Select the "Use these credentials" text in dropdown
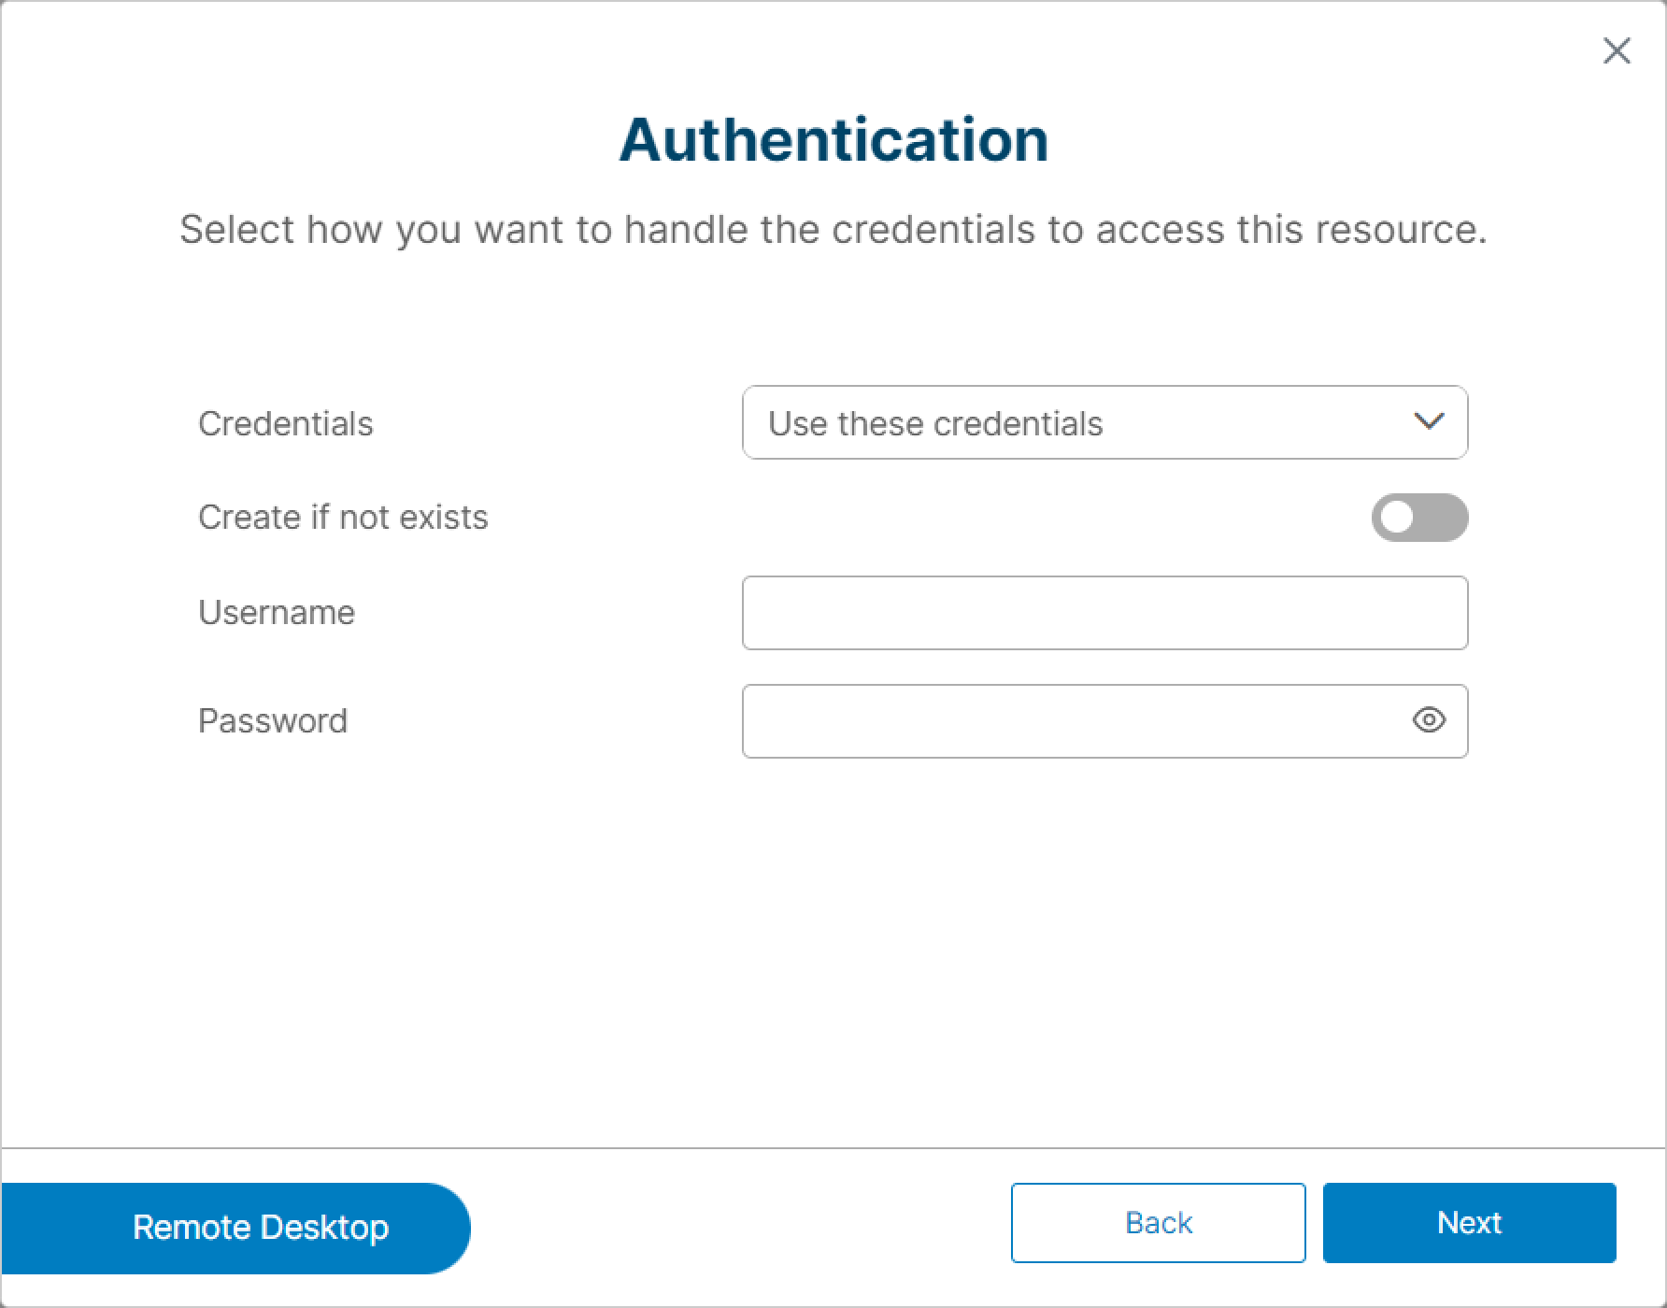Image resolution: width=1667 pixels, height=1308 pixels. click(x=935, y=423)
